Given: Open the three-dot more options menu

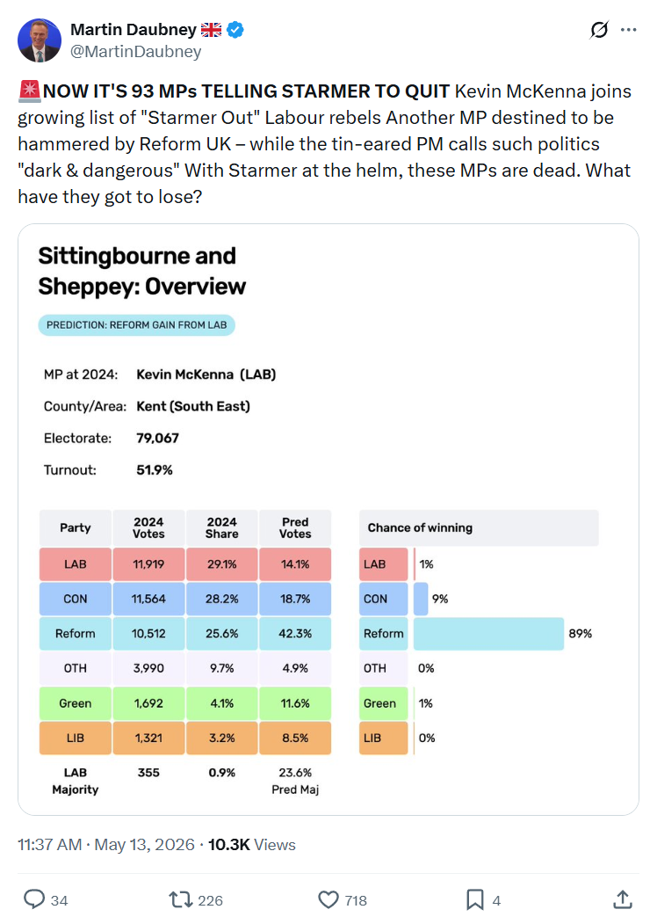Looking at the screenshot, I should (629, 30).
